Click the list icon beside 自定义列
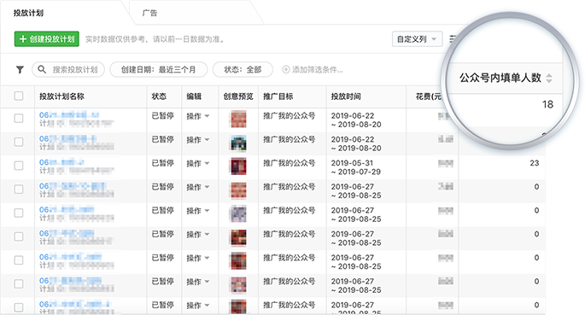585x315 pixels. click(452, 38)
